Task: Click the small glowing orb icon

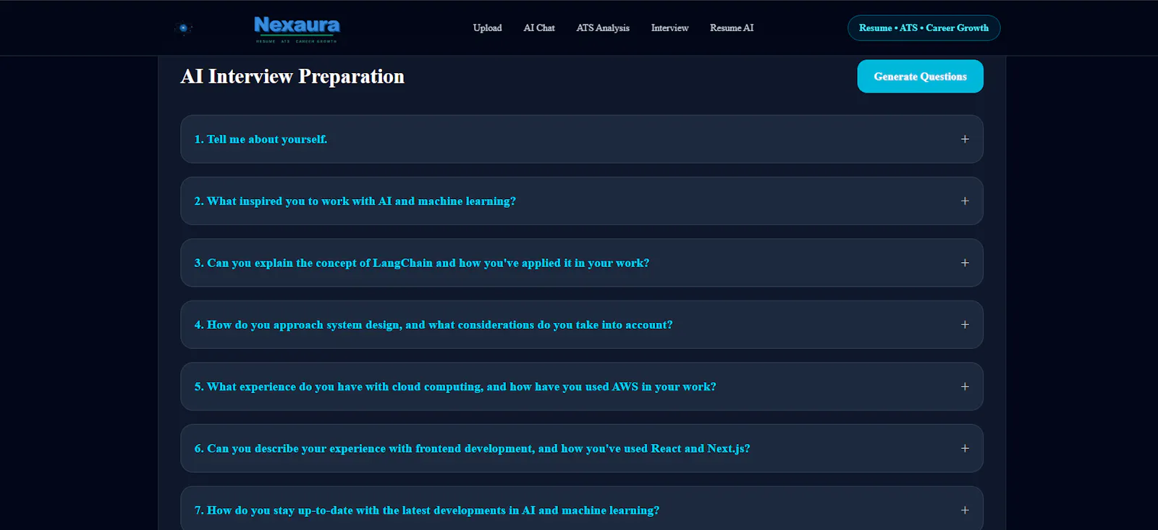Action: pos(183,28)
